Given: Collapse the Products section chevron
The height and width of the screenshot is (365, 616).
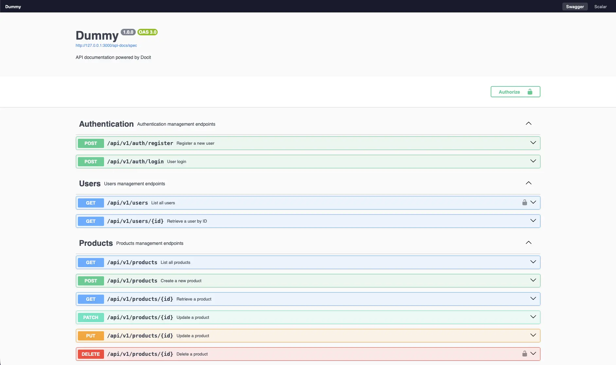Looking at the screenshot, I should [529, 243].
